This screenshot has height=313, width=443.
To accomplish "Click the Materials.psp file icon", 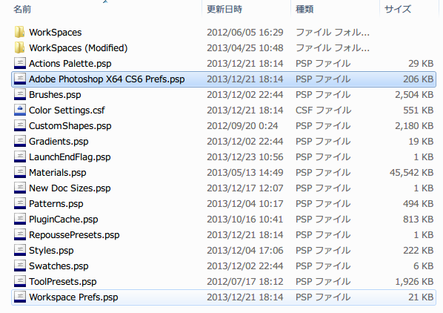I will tap(20, 172).
